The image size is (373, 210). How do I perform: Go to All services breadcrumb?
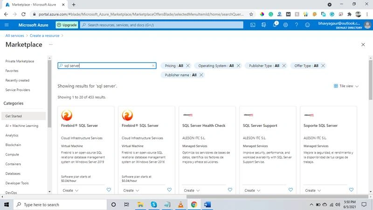click(x=15, y=35)
